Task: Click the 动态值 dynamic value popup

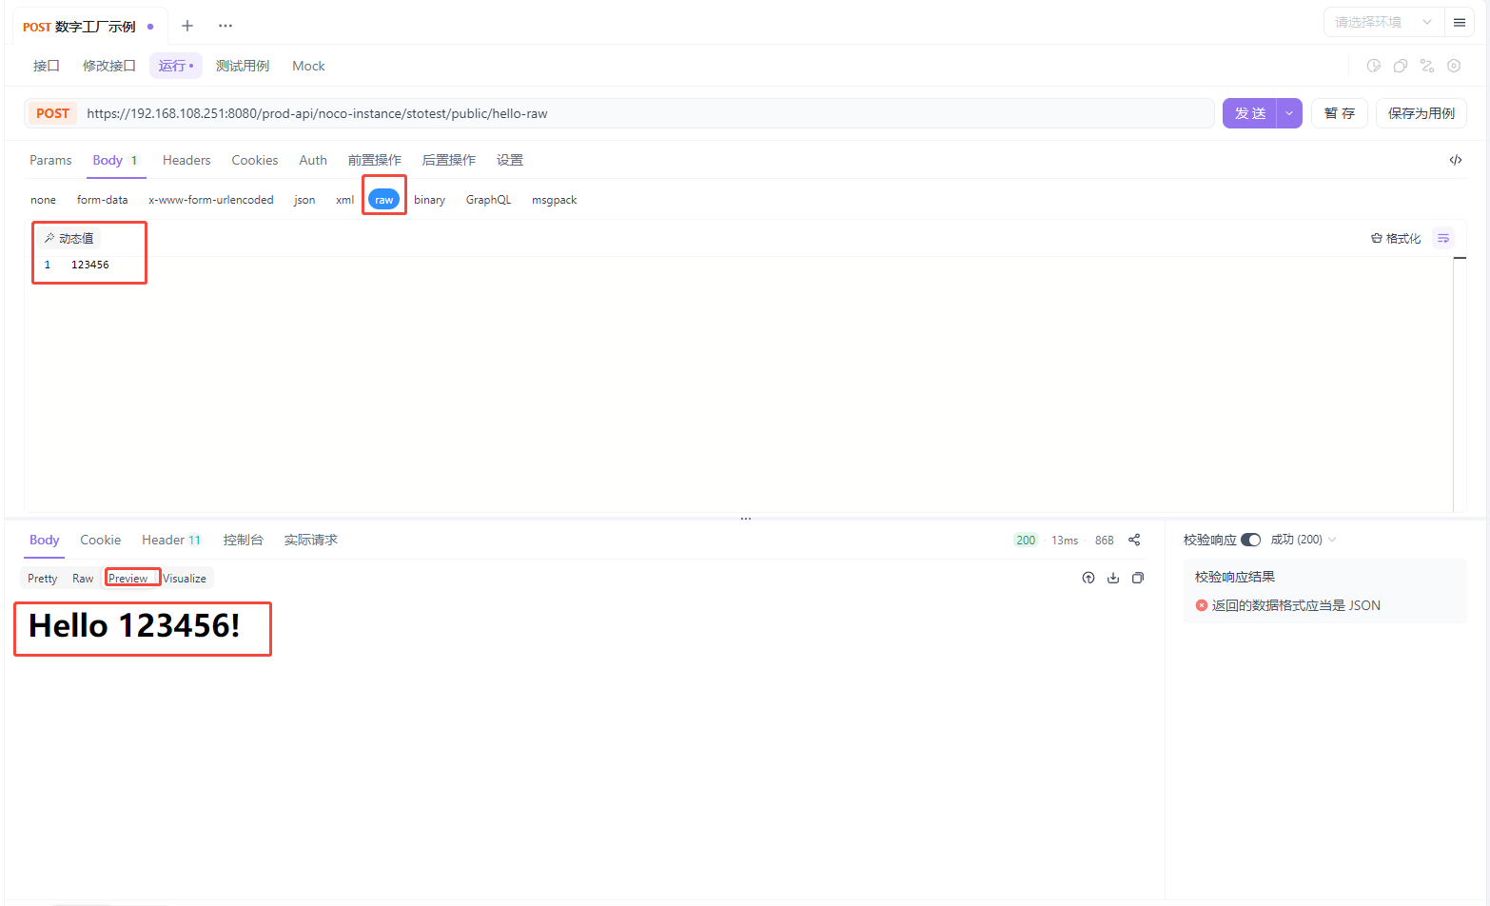Action: pos(68,238)
